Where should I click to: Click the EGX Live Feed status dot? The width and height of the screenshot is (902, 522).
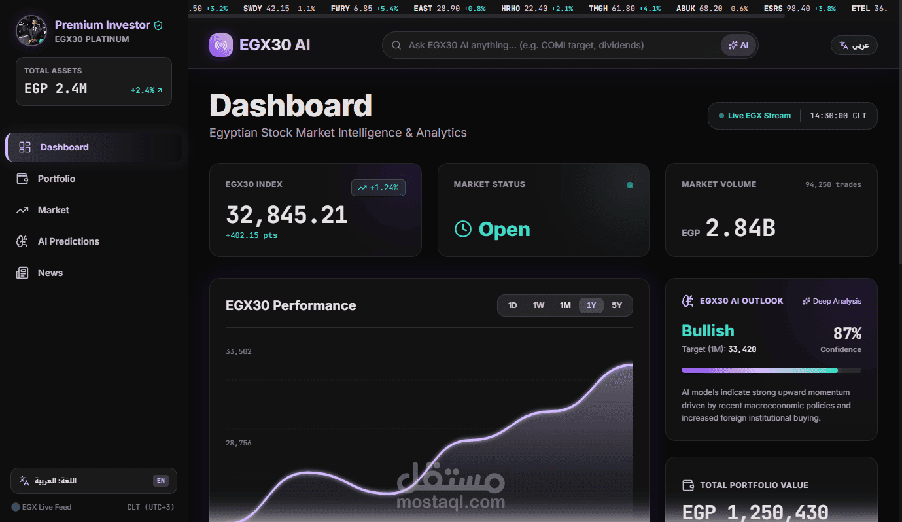(x=16, y=507)
